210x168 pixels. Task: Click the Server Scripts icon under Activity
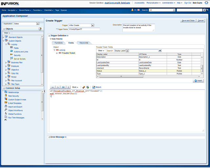point(11,59)
